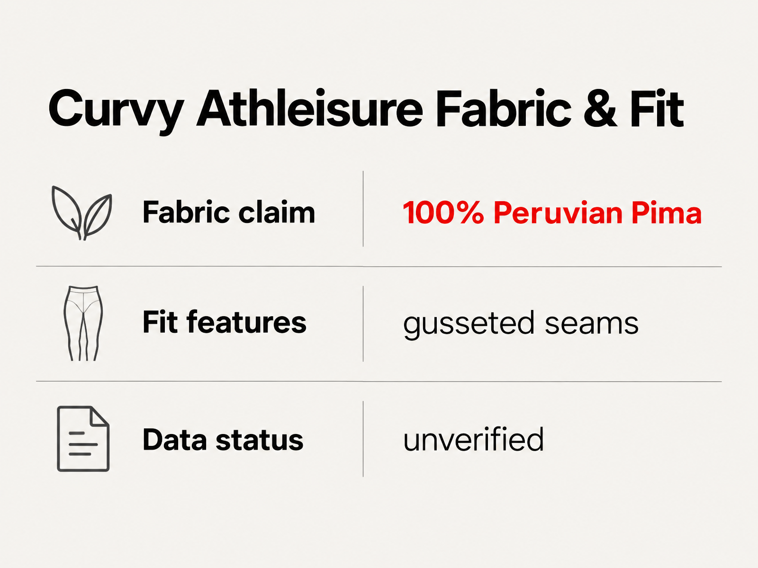Click the 'unverified' status value
The width and height of the screenshot is (758, 568).
(x=473, y=440)
